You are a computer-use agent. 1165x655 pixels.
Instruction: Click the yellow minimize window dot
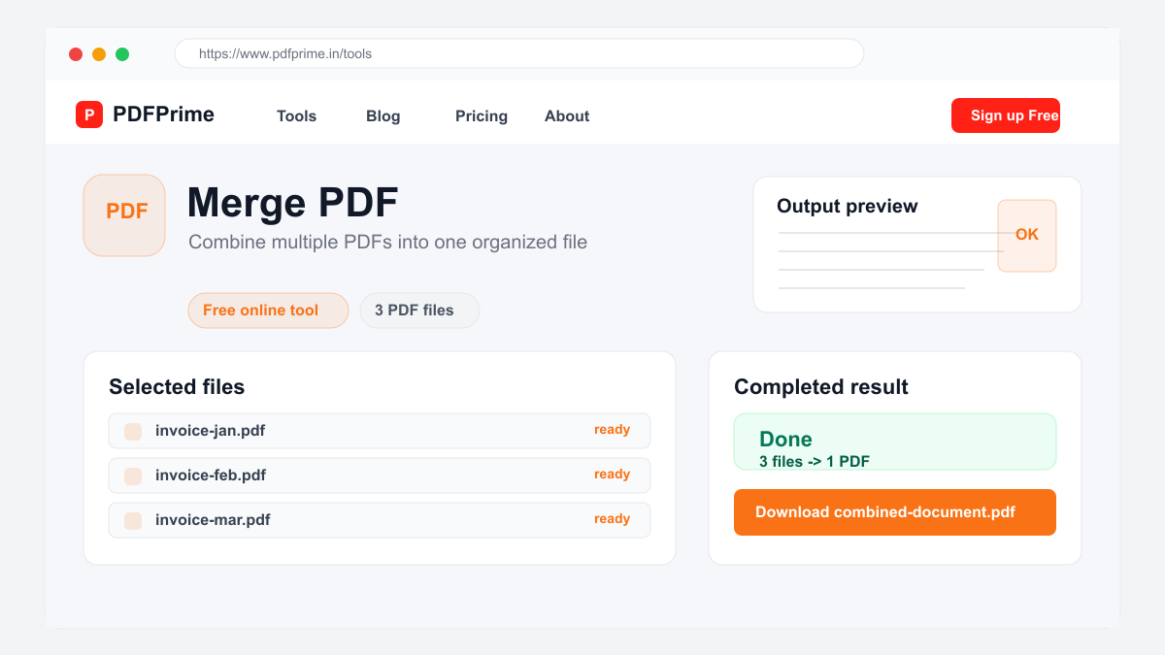coord(99,54)
